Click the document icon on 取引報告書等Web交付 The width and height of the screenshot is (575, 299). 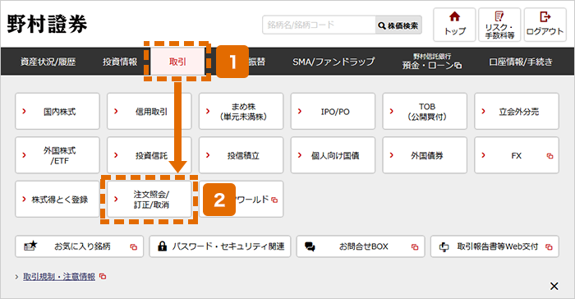click(444, 246)
